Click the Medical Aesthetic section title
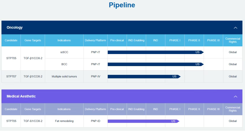 [x=21, y=96]
